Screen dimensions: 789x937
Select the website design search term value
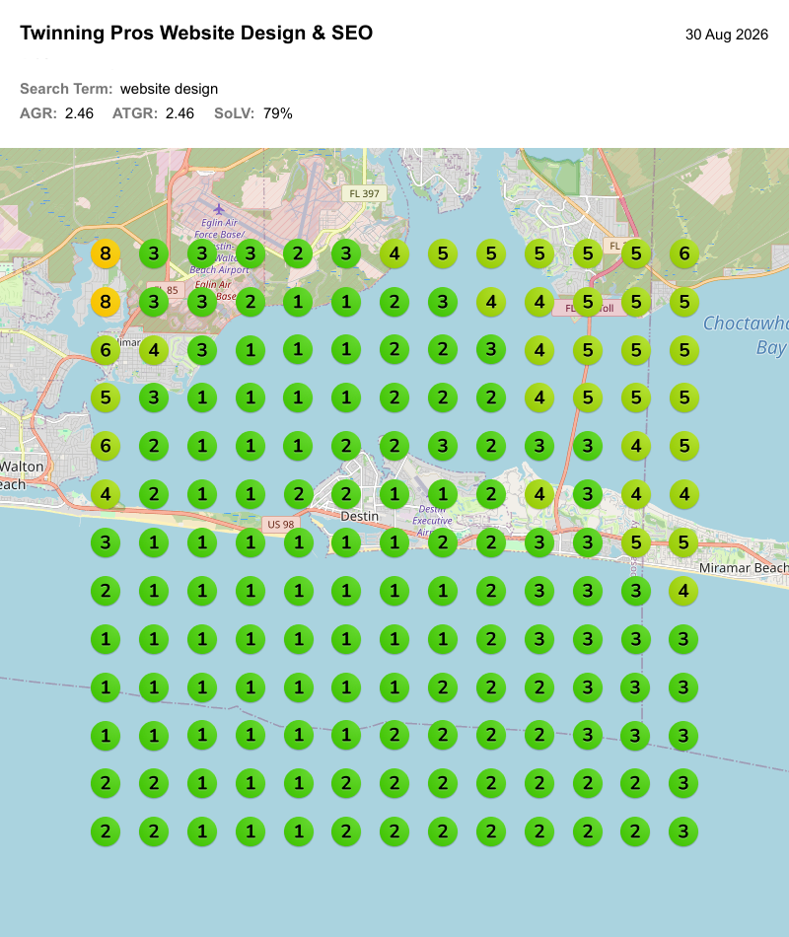[x=170, y=89]
